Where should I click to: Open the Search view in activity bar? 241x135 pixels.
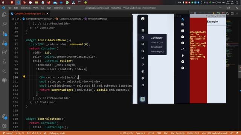click(x=4, y=24)
